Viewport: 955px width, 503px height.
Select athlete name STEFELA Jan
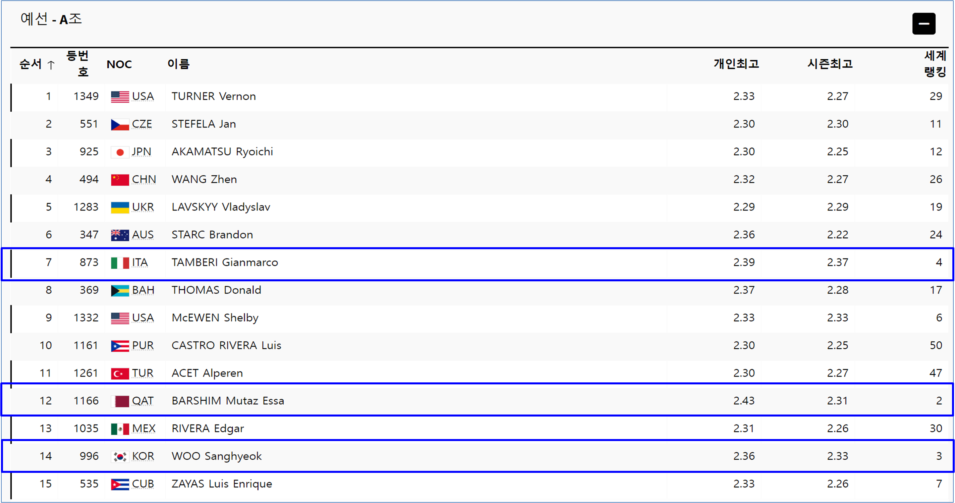(x=203, y=124)
